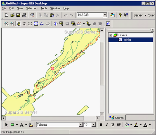Toggle Underline text formatting
This screenshot has height=135, width=156.
pyautogui.click(x=113, y=125)
